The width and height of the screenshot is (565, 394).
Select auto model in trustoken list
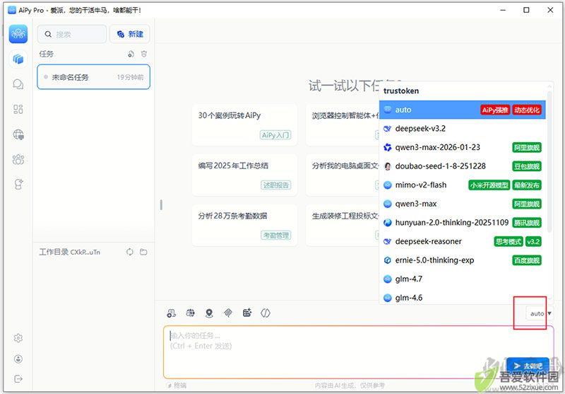(463, 110)
